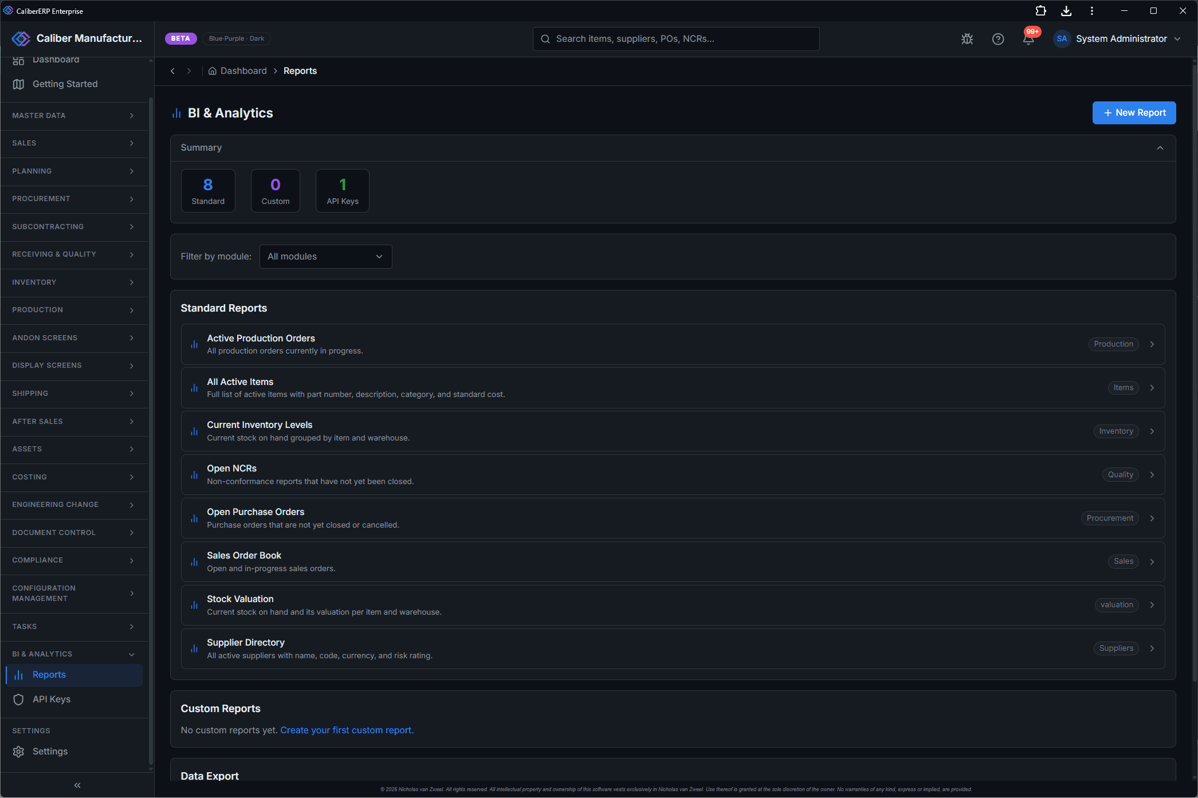The width and height of the screenshot is (1198, 798).
Task: Click chart icon of Current Inventory Levels
Action: pos(194,431)
